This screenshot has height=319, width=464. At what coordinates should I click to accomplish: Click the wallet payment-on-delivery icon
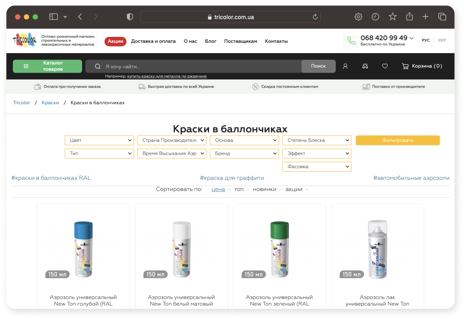(x=38, y=87)
